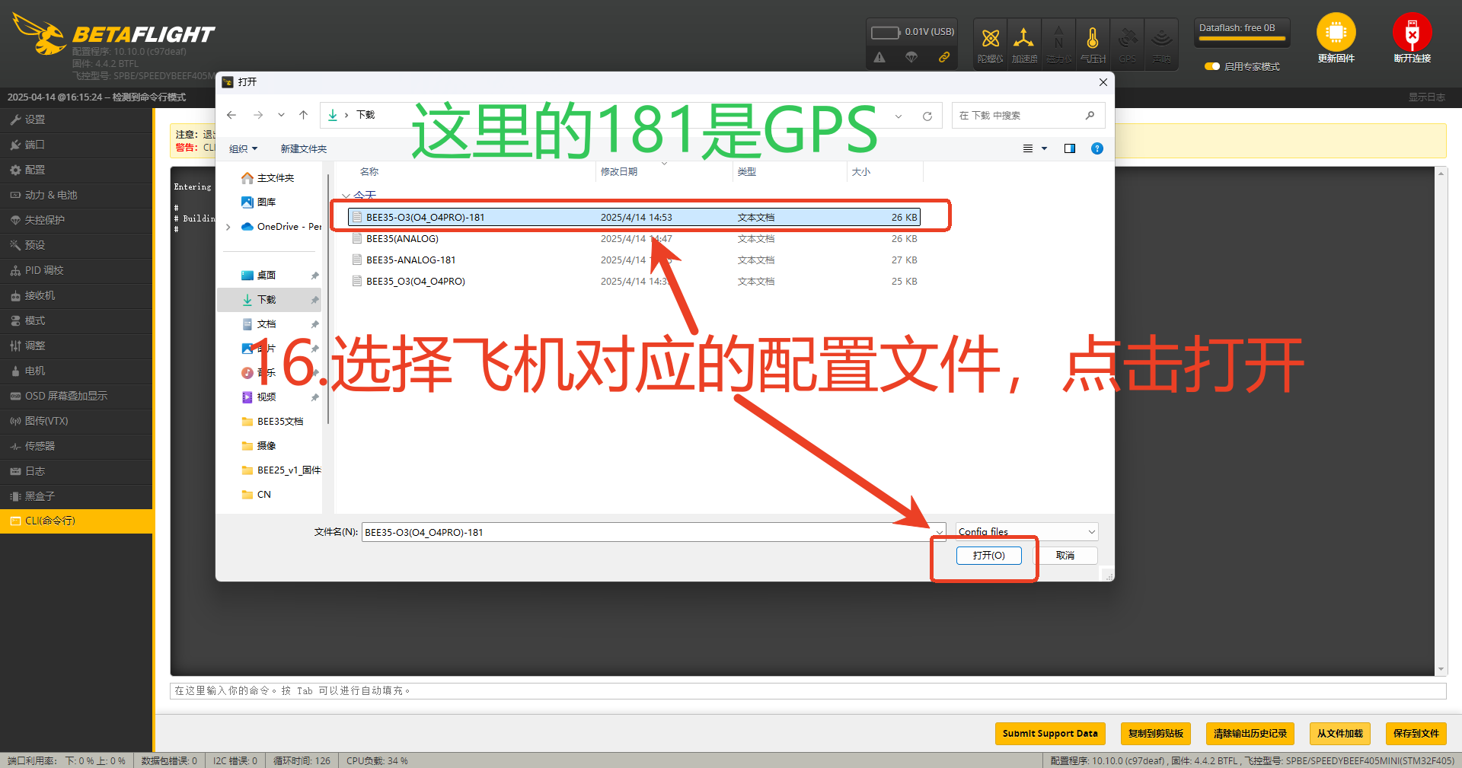This screenshot has height=768, width=1462.
Task: Click the 取消 cancel button
Action: pos(1065,556)
